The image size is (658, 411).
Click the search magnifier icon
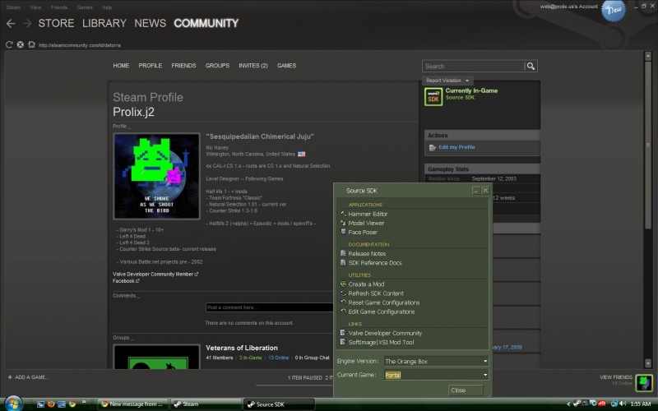(531, 67)
